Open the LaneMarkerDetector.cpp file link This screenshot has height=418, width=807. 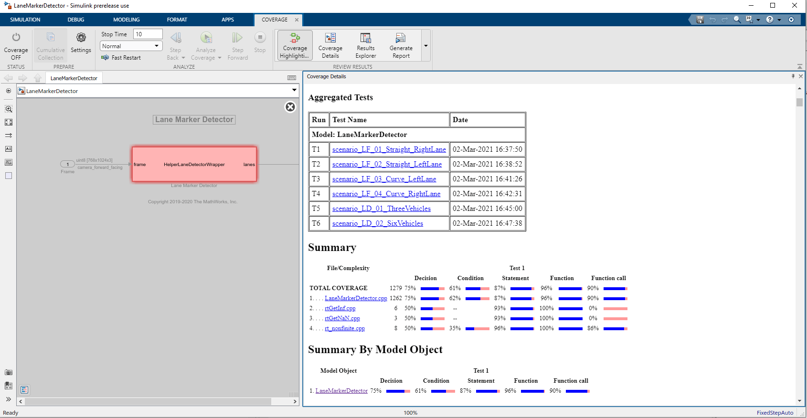(x=356, y=298)
